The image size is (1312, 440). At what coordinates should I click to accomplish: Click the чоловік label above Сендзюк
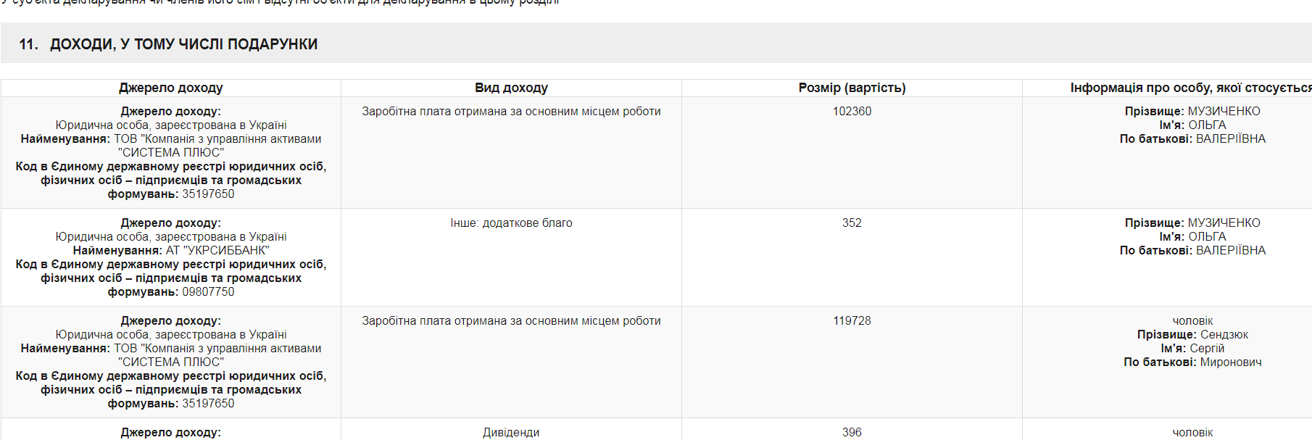(1192, 321)
